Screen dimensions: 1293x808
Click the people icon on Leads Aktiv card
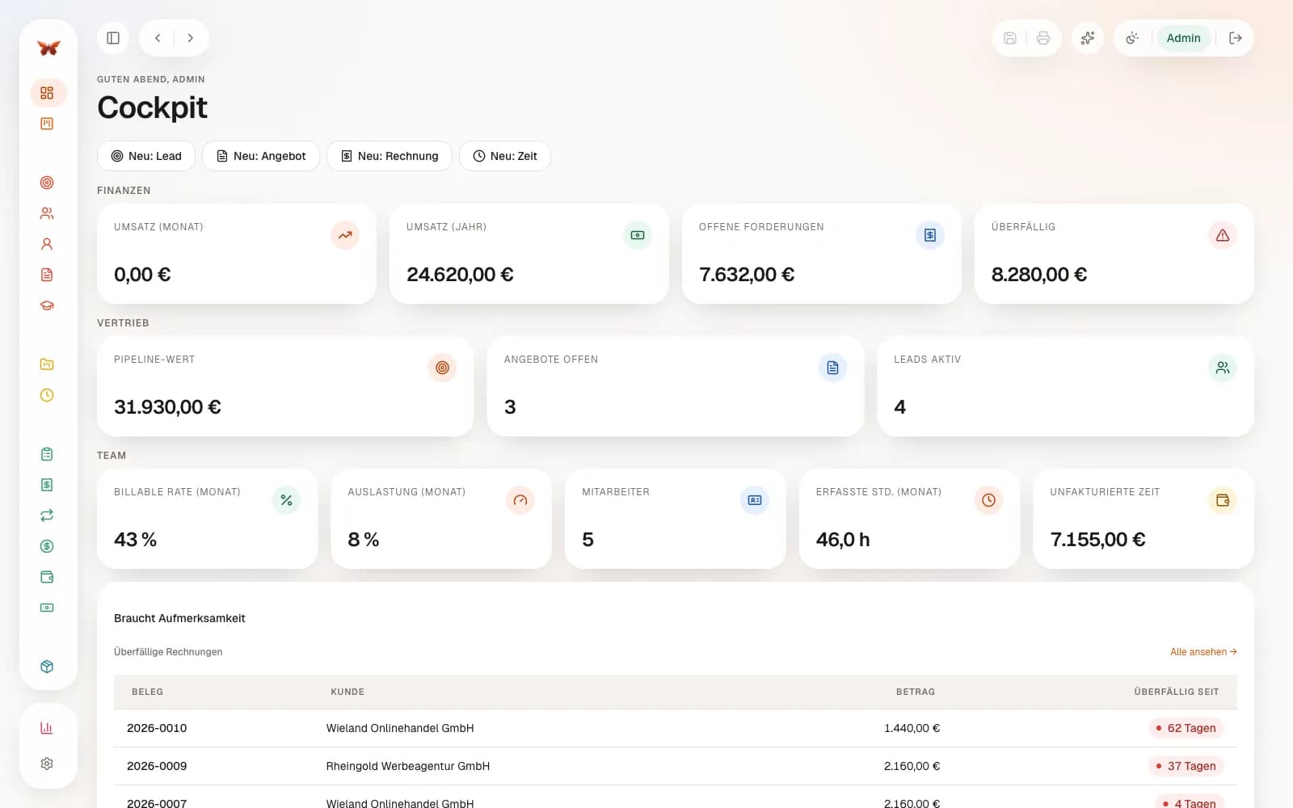(x=1223, y=368)
